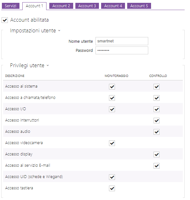The height and width of the screenshot is (200, 190).
Task: Toggle Controllo for Accesso audio
Action: [157, 132]
